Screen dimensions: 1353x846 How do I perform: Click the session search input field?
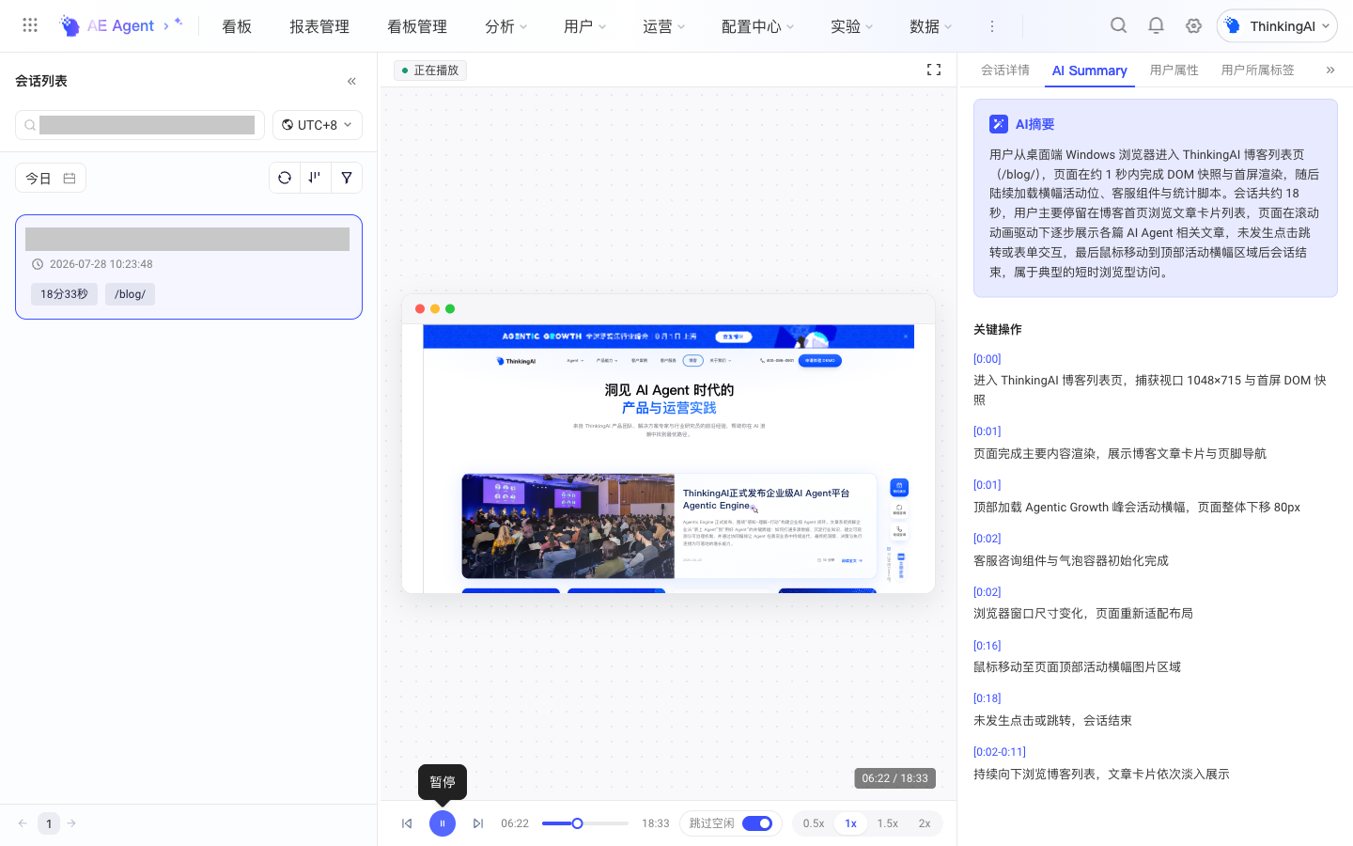(x=140, y=125)
